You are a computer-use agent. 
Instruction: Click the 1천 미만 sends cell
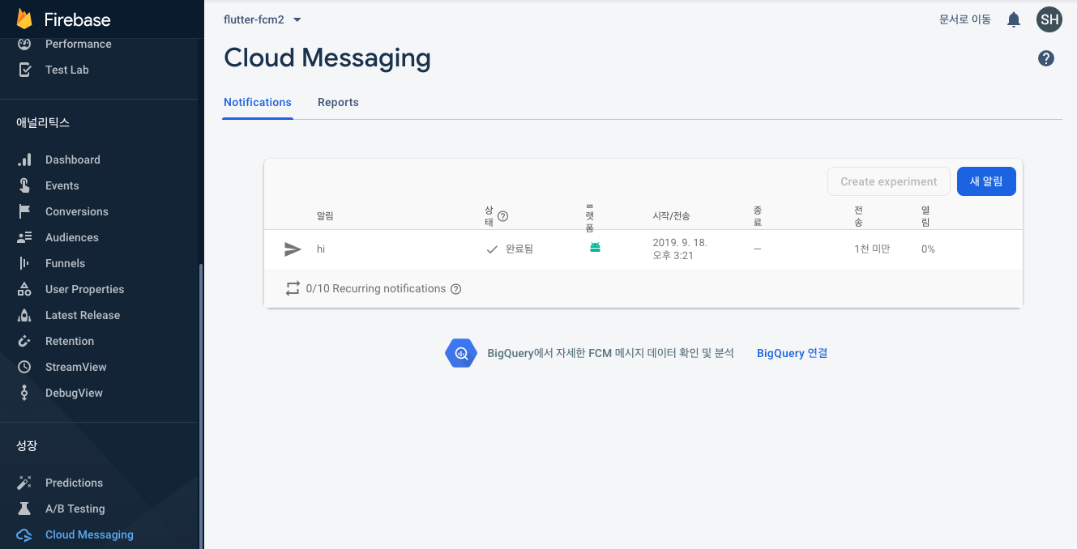872,249
